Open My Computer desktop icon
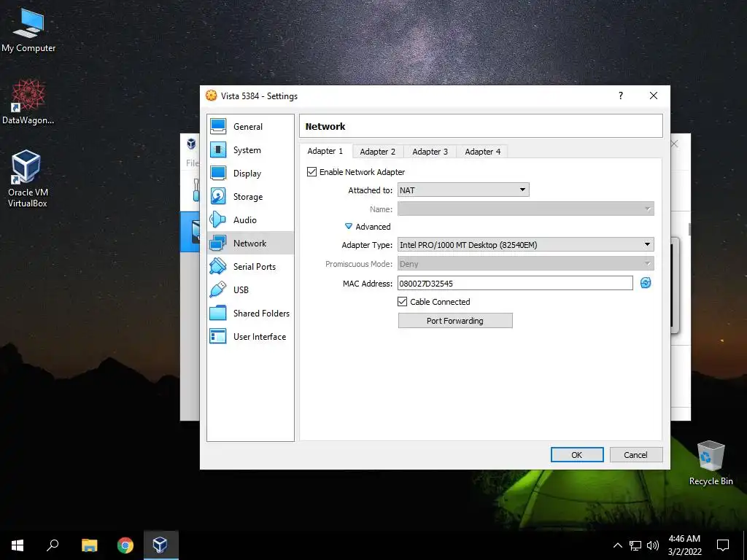 coord(28,30)
